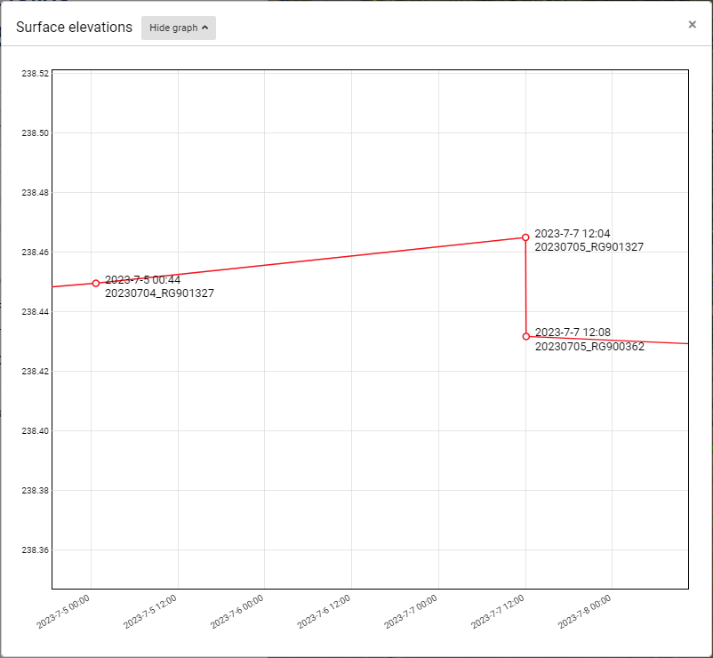This screenshot has height=658, width=713.
Task: Select the data point at 2023-7-7 12:04
Action: [x=525, y=237]
